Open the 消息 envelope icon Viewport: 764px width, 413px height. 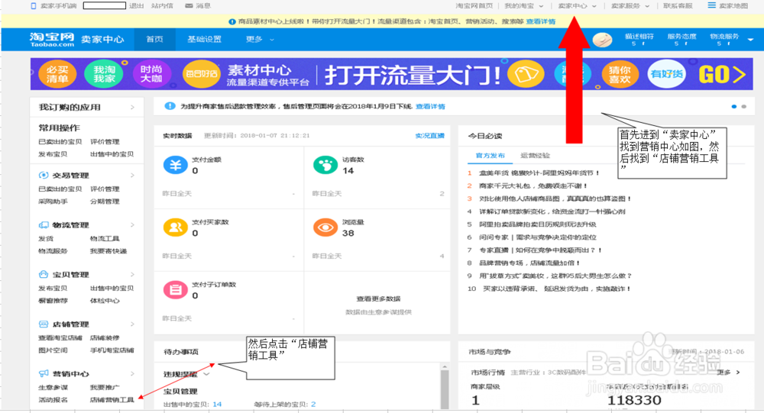pos(189,6)
